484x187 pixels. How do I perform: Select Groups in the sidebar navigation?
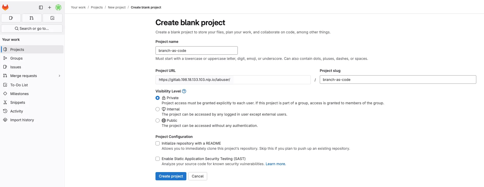16,58
